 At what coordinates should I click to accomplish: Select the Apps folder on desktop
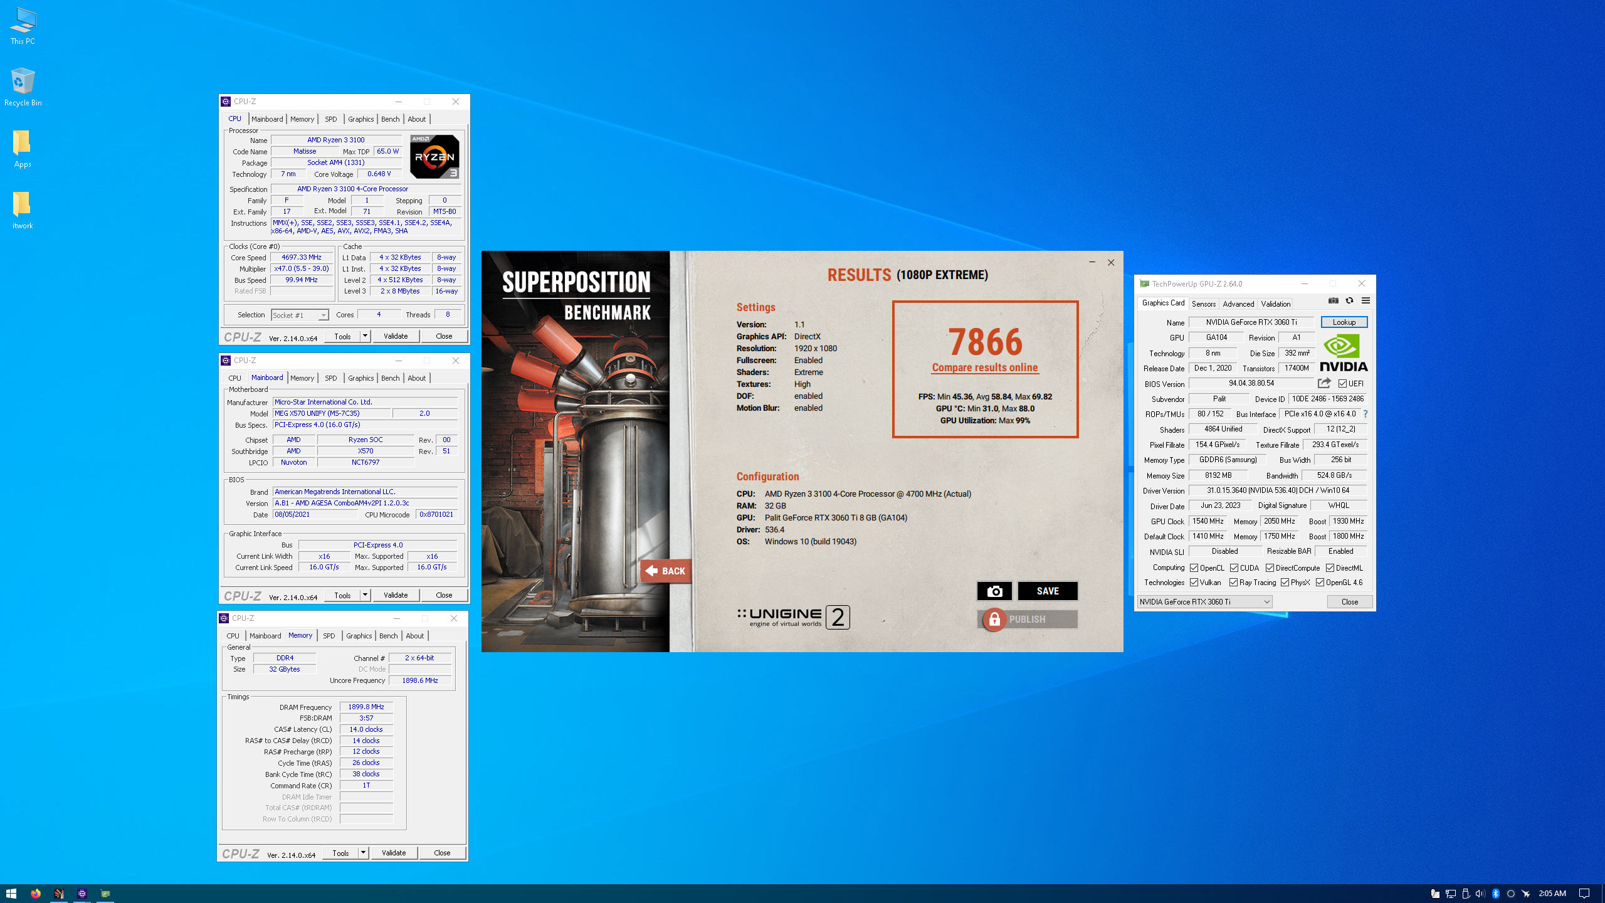pos(23,149)
